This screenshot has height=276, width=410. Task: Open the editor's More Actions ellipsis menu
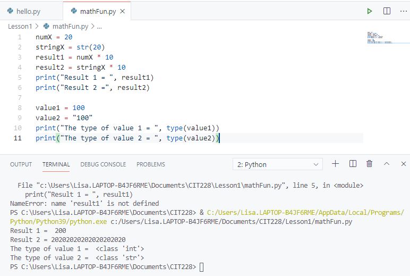(404, 11)
